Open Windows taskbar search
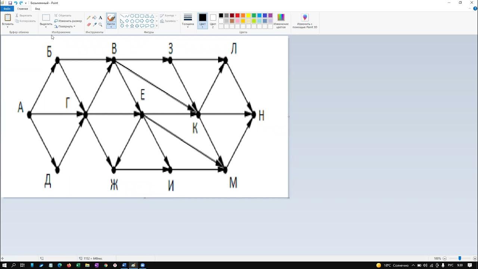Screen dimensions: 478x269 tap(13, 265)
